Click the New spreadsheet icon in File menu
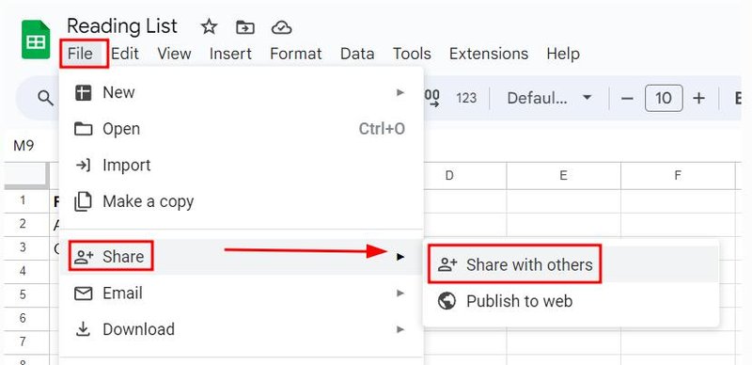This screenshot has height=365, width=752. [x=84, y=92]
